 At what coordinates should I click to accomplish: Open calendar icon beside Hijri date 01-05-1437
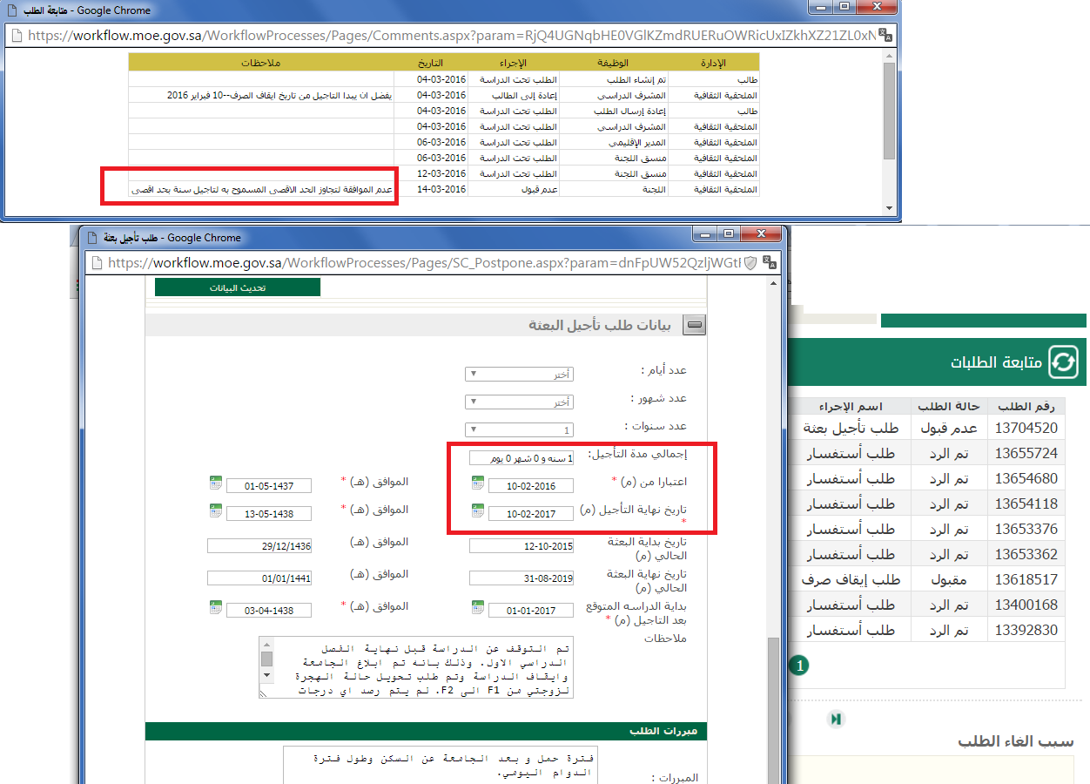pos(215,483)
